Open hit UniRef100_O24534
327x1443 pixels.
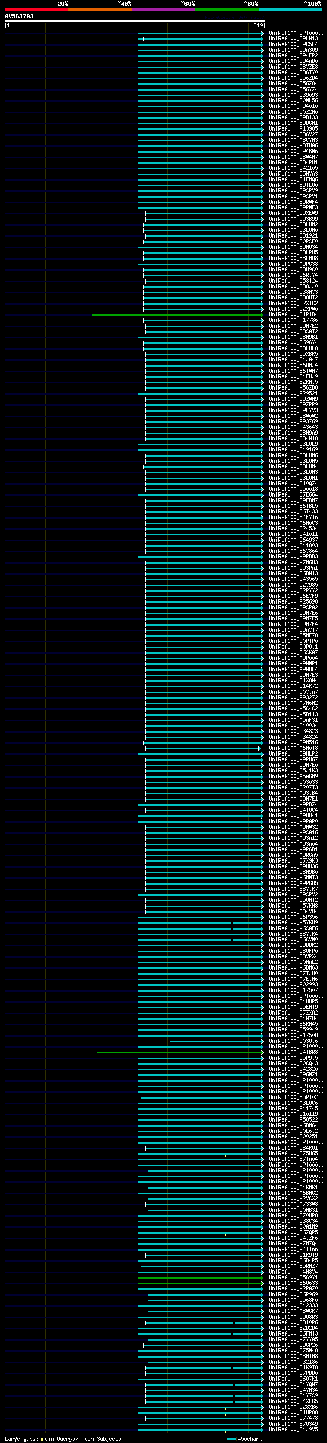click(x=293, y=528)
